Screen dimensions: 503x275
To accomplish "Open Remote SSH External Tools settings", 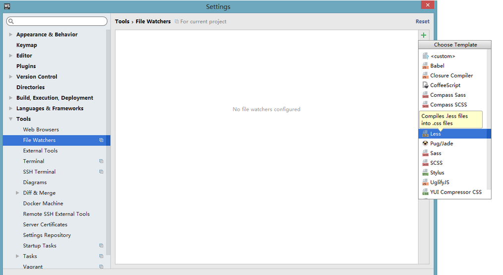I will (56, 214).
